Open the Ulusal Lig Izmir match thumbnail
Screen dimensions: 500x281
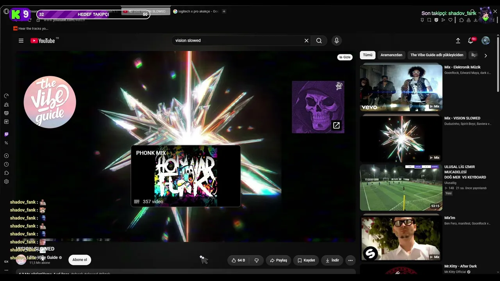pos(401,187)
